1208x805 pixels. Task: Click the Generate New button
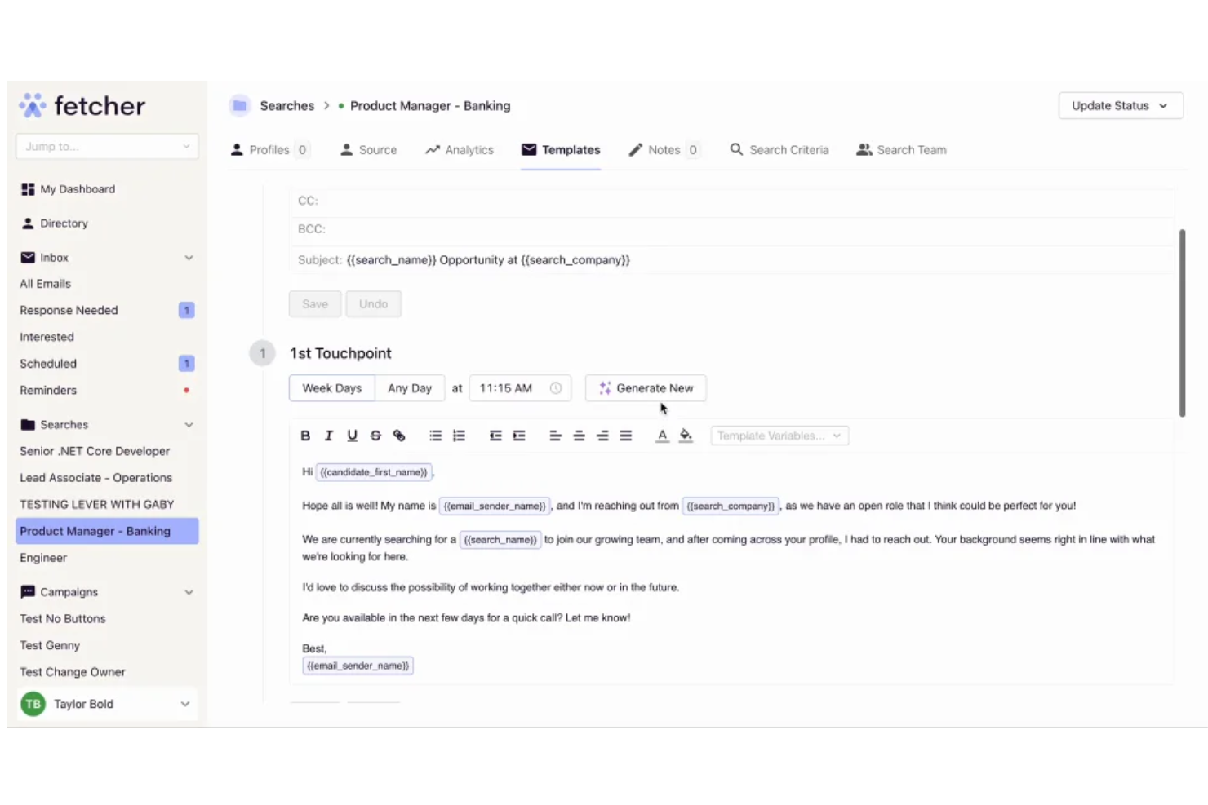(x=646, y=388)
